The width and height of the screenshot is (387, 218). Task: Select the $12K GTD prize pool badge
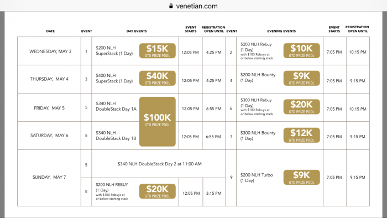[302, 136]
